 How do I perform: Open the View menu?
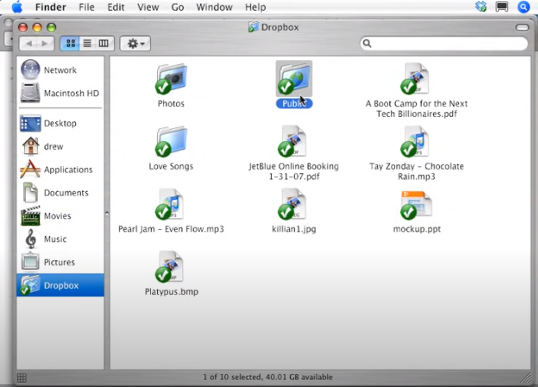pos(147,7)
